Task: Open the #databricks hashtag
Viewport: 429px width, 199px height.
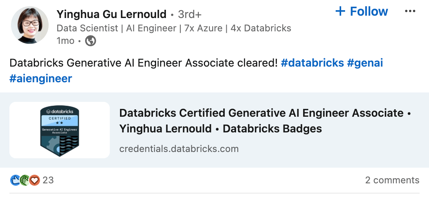Action: [312, 63]
